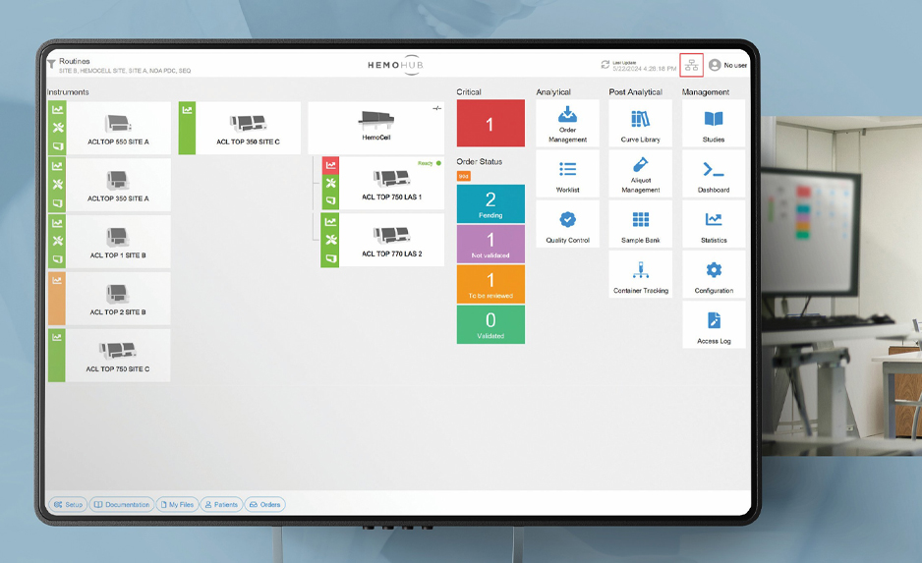Image resolution: width=922 pixels, height=563 pixels.
Task: Click reagent icon on ACL TOP 770 LAS 2
Action: click(x=331, y=258)
